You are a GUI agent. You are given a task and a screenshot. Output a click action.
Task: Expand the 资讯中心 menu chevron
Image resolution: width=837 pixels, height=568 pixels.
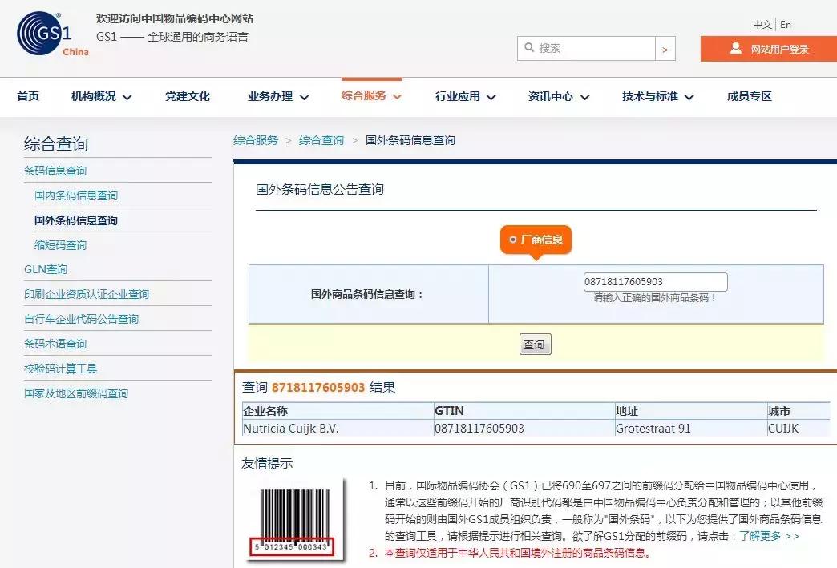coord(586,96)
